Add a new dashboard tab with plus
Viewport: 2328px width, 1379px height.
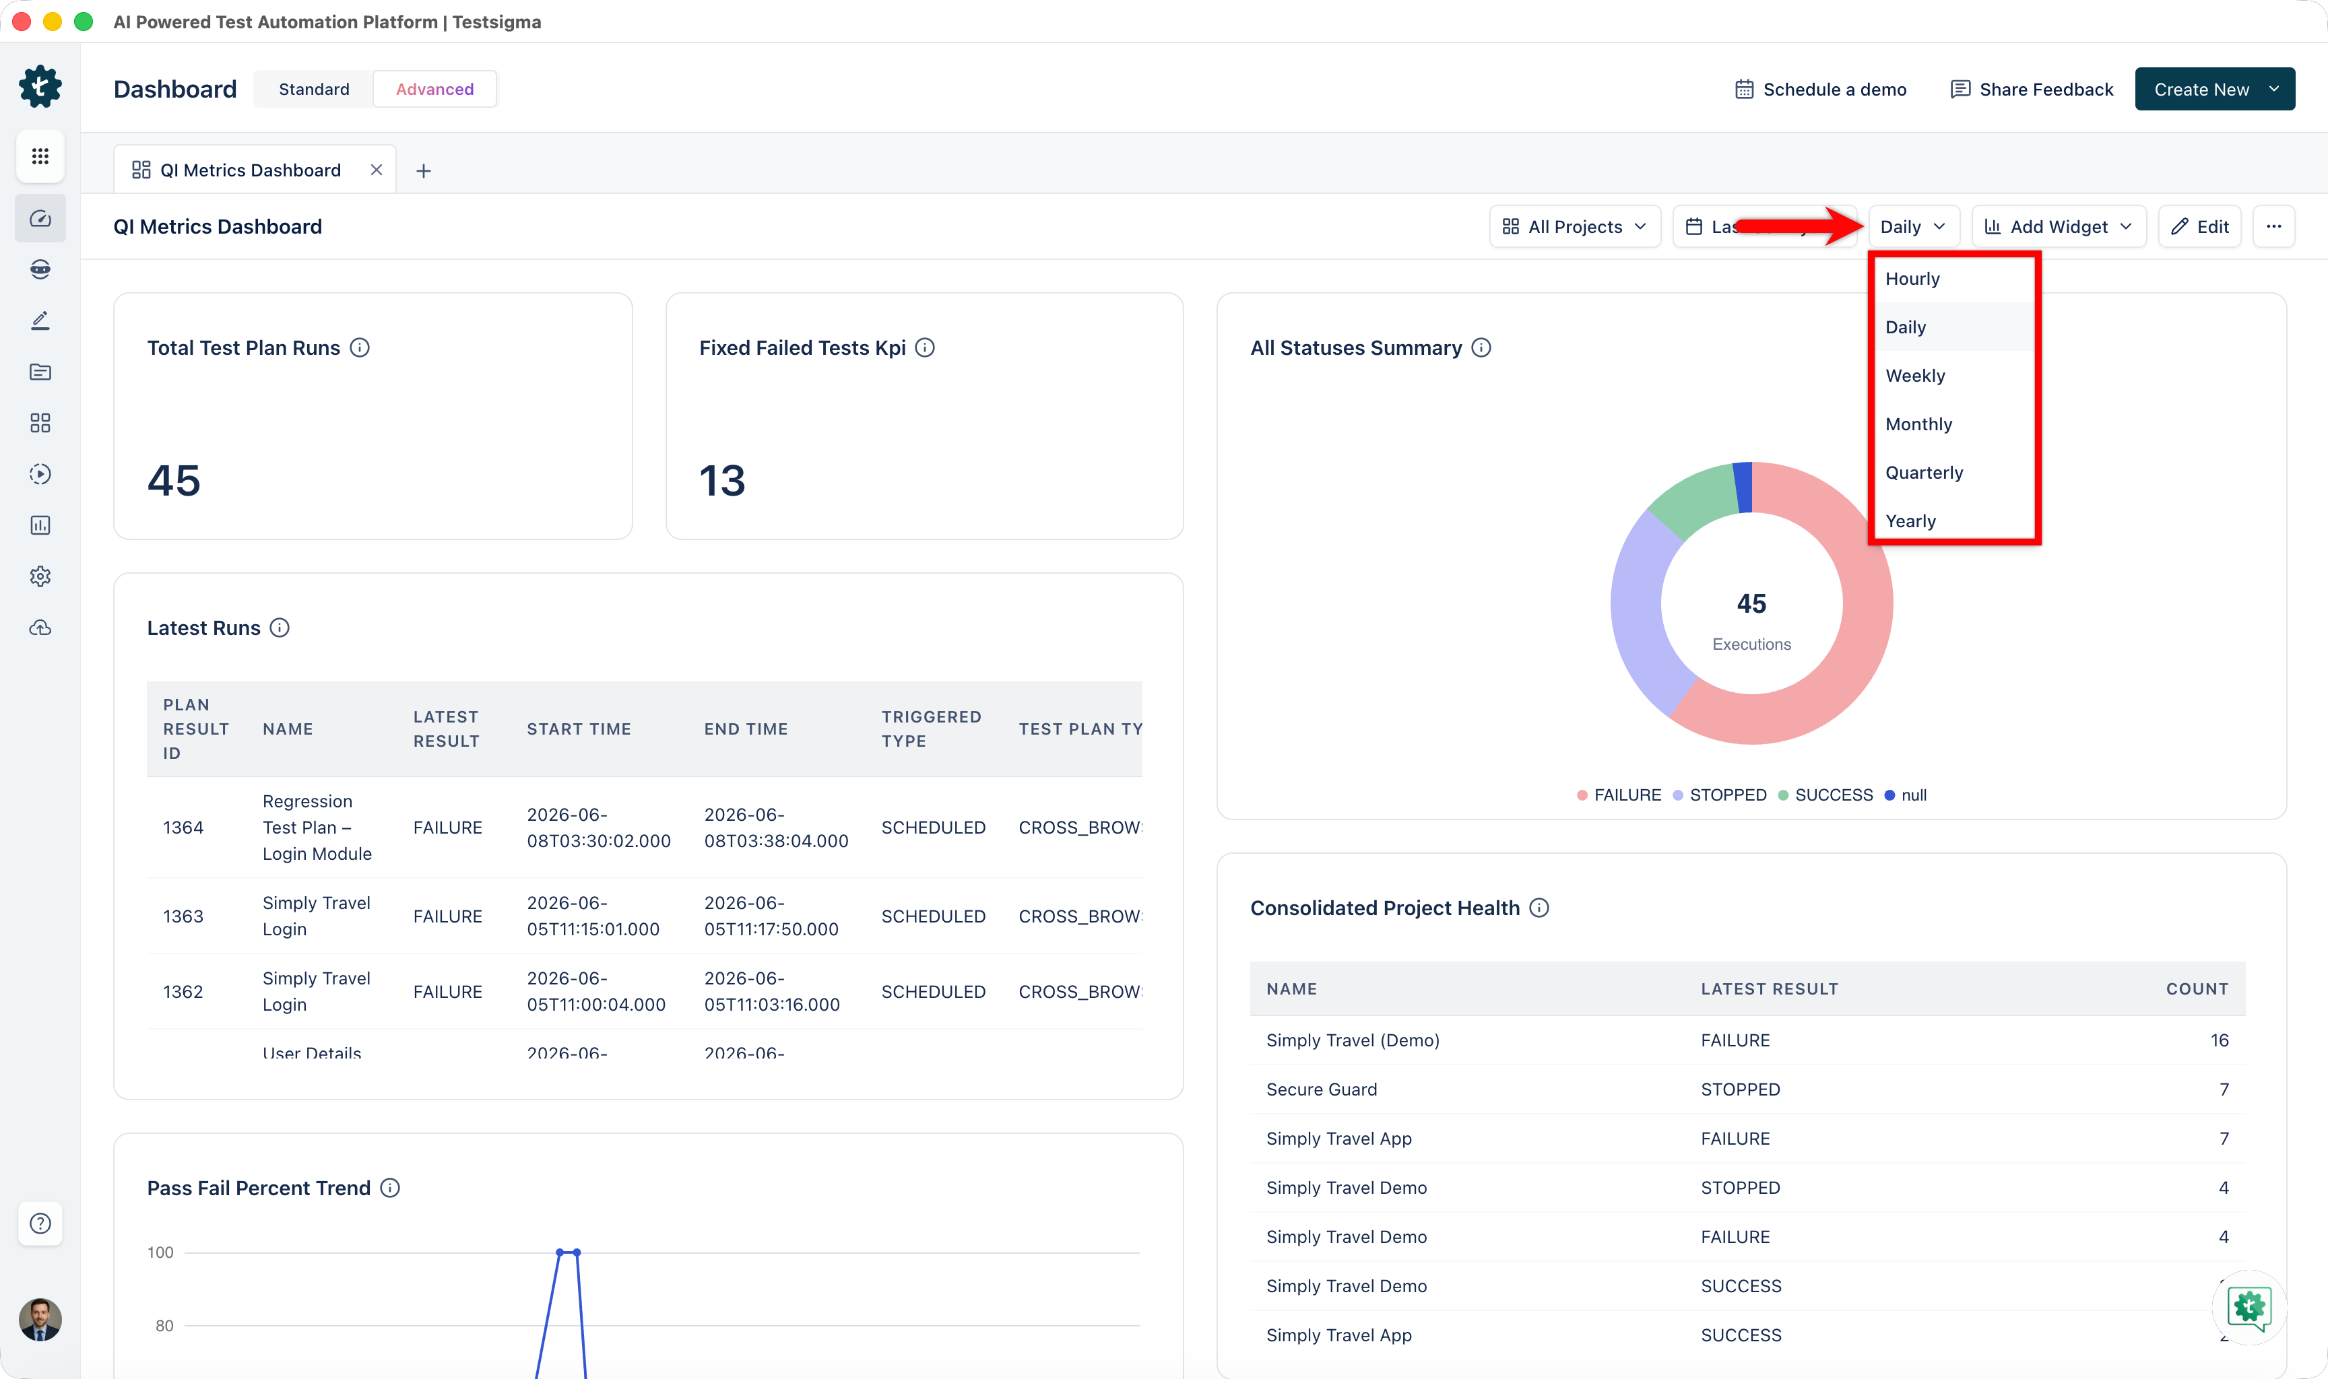pos(424,171)
